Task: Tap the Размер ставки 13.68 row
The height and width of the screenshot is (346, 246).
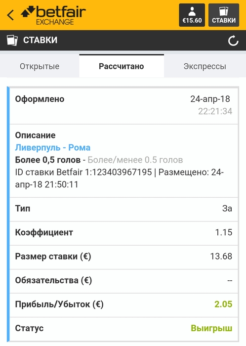Action: [x=123, y=258]
